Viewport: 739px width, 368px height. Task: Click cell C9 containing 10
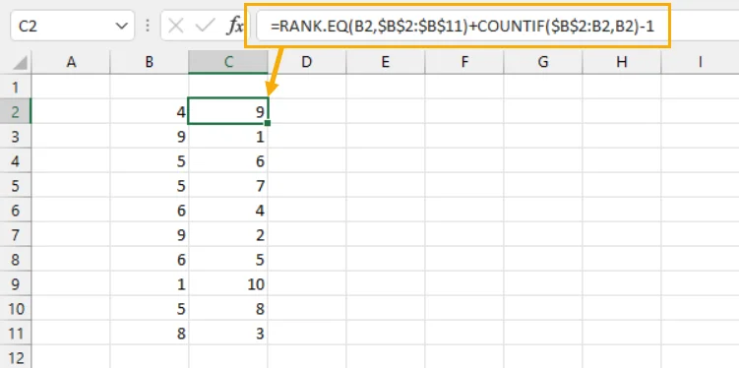point(228,284)
